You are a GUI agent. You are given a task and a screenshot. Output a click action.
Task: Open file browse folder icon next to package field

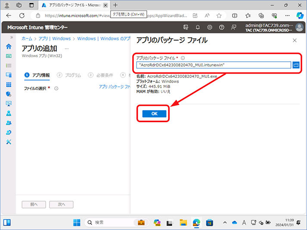[x=296, y=65]
